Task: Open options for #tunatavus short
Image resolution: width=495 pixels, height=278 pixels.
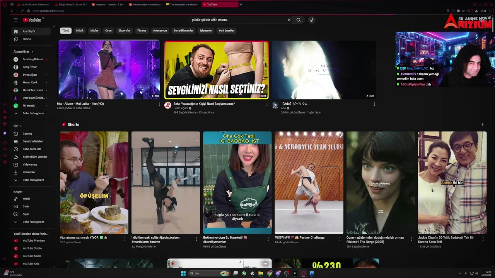Action: click(x=125, y=239)
